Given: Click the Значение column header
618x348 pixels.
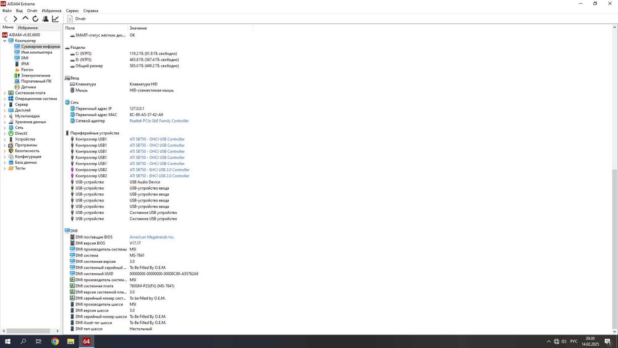Looking at the screenshot, I should (190, 28).
